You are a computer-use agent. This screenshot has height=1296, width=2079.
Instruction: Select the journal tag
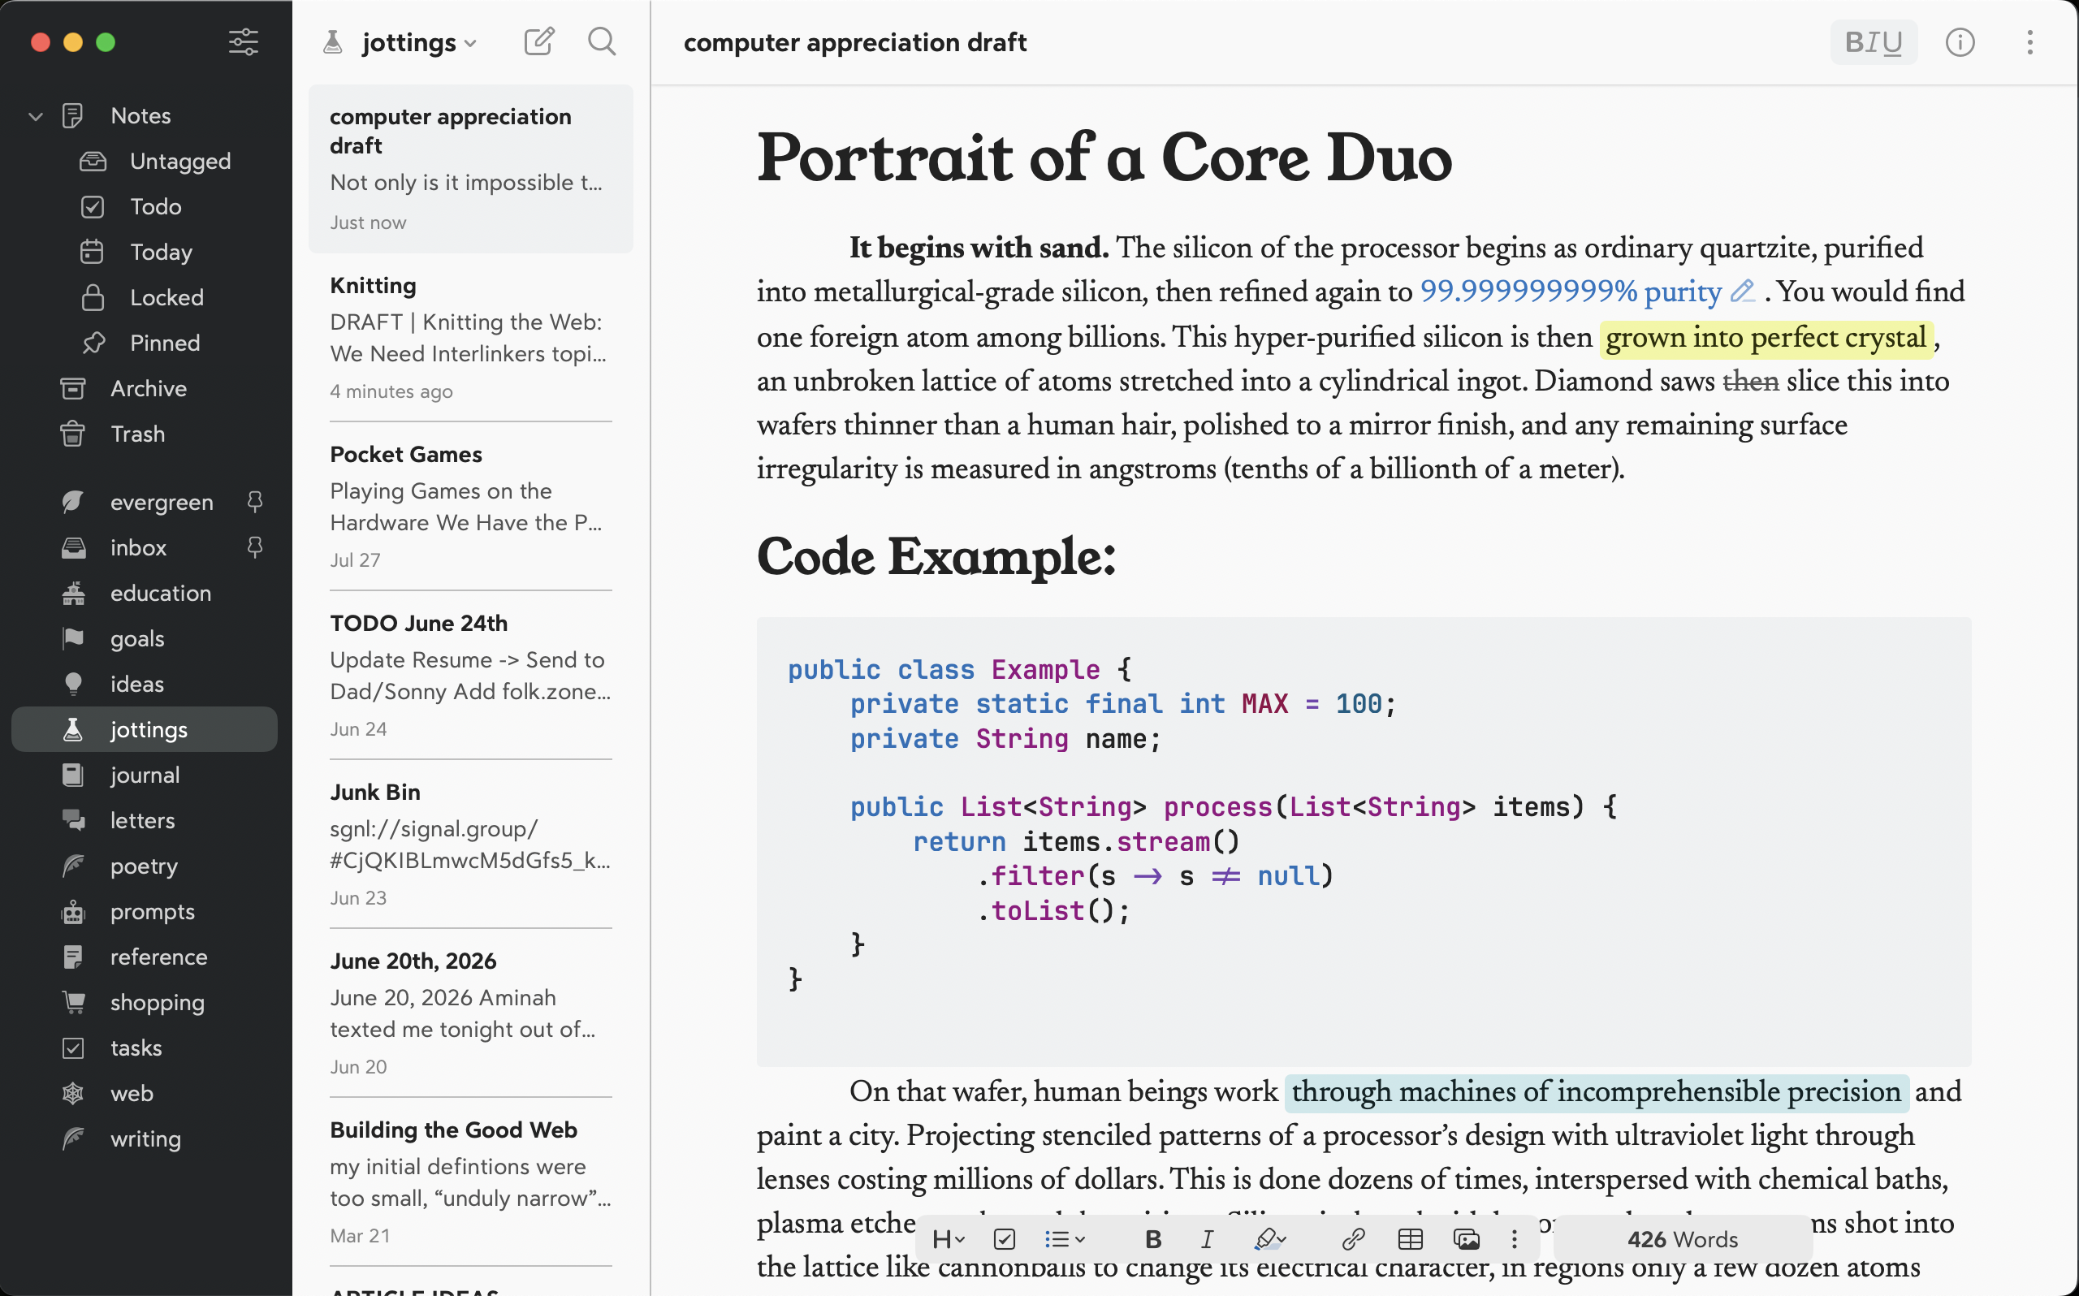coord(145,775)
